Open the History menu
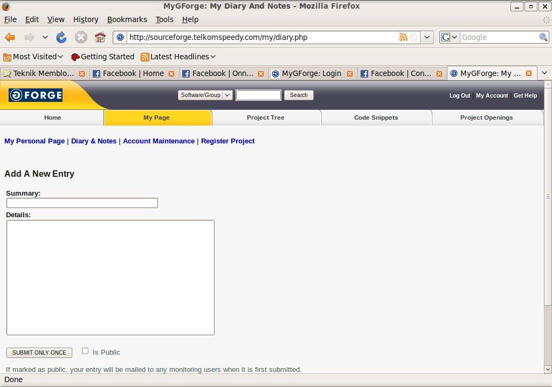Screen dimensions: 552x387 coord(86,20)
